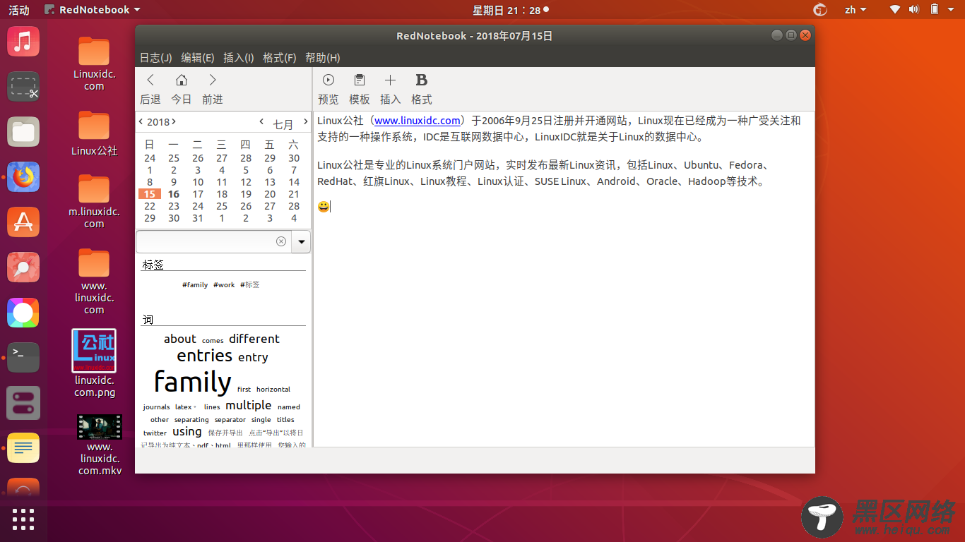Select July 20 in the calendar
965x542 pixels.
[x=270, y=194]
